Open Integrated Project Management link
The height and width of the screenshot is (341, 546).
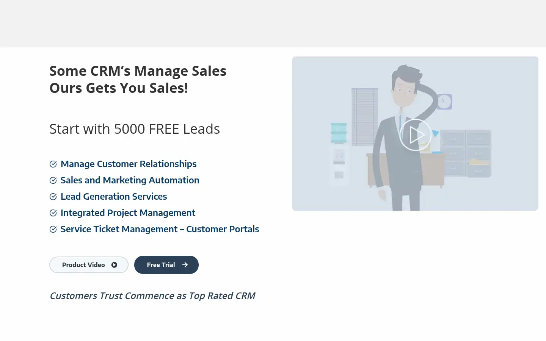click(x=128, y=213)
